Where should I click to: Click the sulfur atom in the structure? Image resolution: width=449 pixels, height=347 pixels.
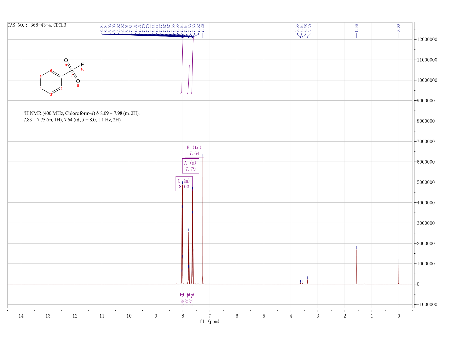coord(72,71)
